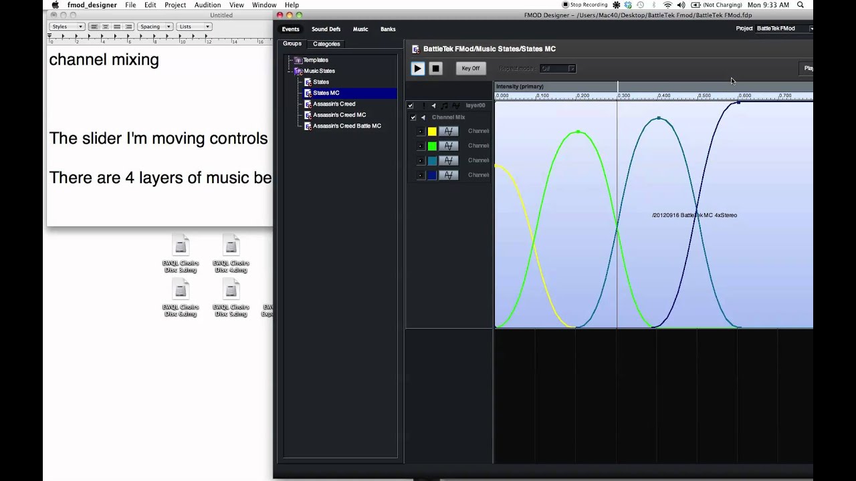The height and width of the screenshot is (481, 856).
Task: Open the Spacing dropdown in Untitled window
Action: click(155, 27)
